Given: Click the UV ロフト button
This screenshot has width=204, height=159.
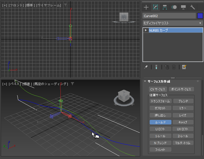Looking at the screenshot, I should 183,129.
